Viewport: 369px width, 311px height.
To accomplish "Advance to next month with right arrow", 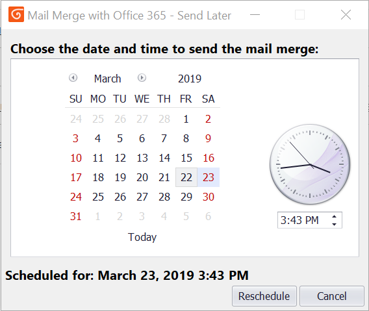I will click(142, 78).
